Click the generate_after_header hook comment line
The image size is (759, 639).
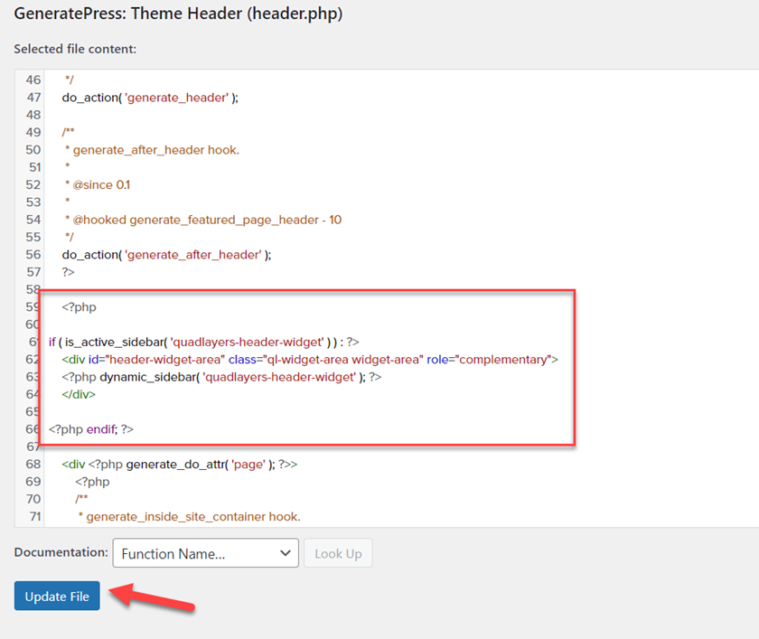152,150
